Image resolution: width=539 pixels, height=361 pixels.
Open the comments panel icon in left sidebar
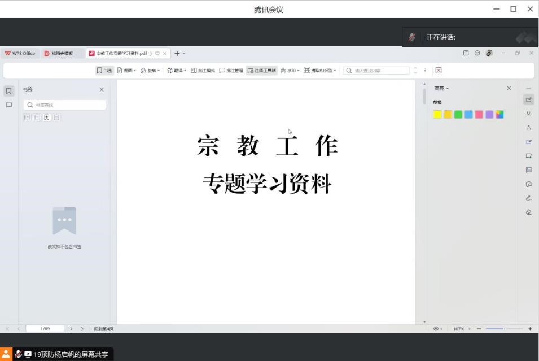pyautogui.click(x=9, y=105)
